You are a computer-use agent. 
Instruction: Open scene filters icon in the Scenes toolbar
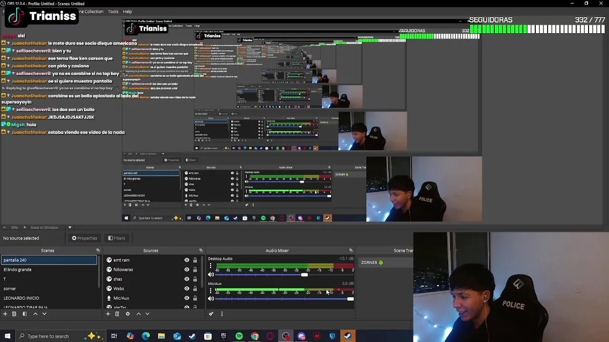(x=25, y=314)
